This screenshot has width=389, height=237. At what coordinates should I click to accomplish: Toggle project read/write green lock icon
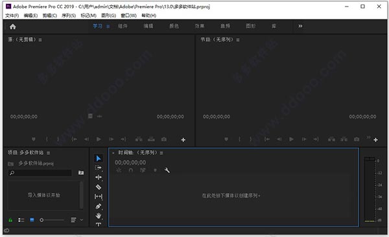10,220
